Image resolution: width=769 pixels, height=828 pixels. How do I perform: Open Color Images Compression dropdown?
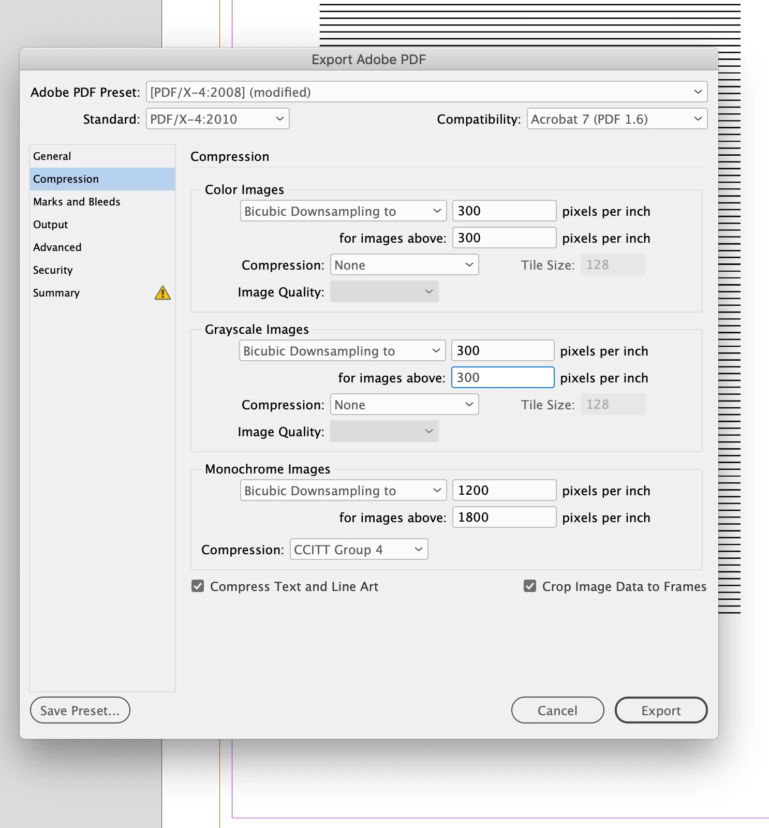[x=404, y=265]
